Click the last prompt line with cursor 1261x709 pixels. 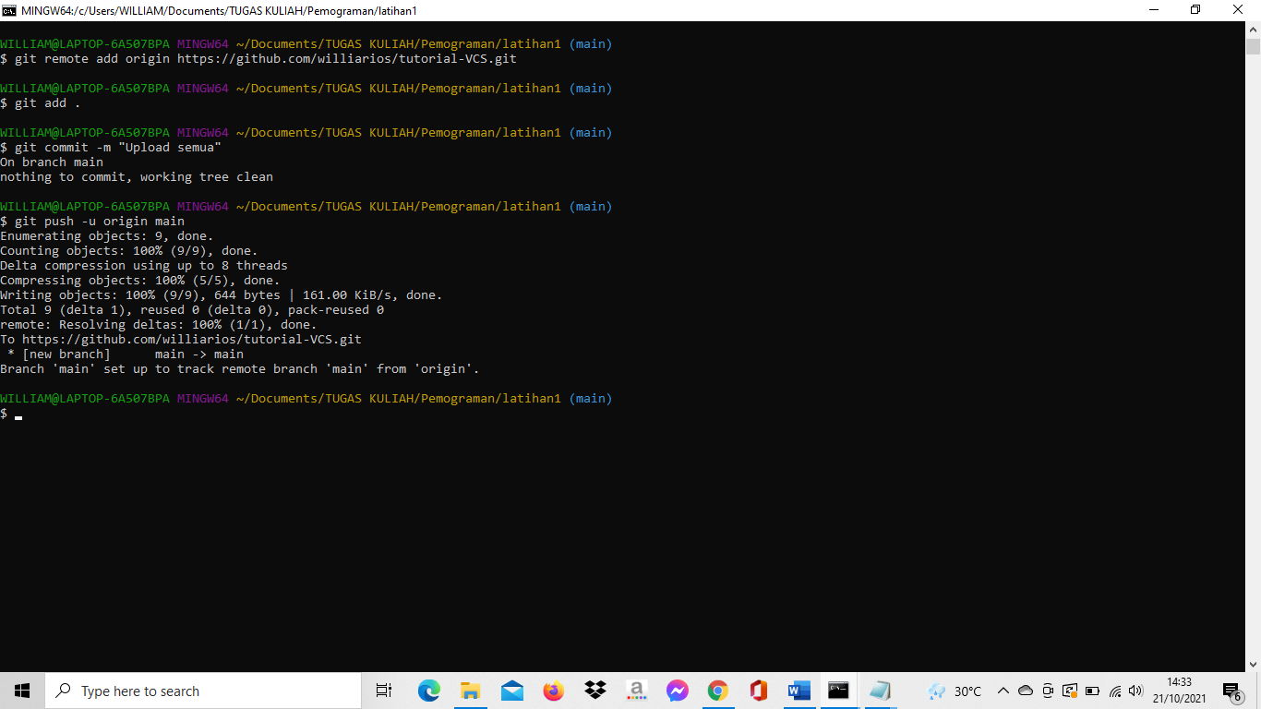click(x=11, y=415)
